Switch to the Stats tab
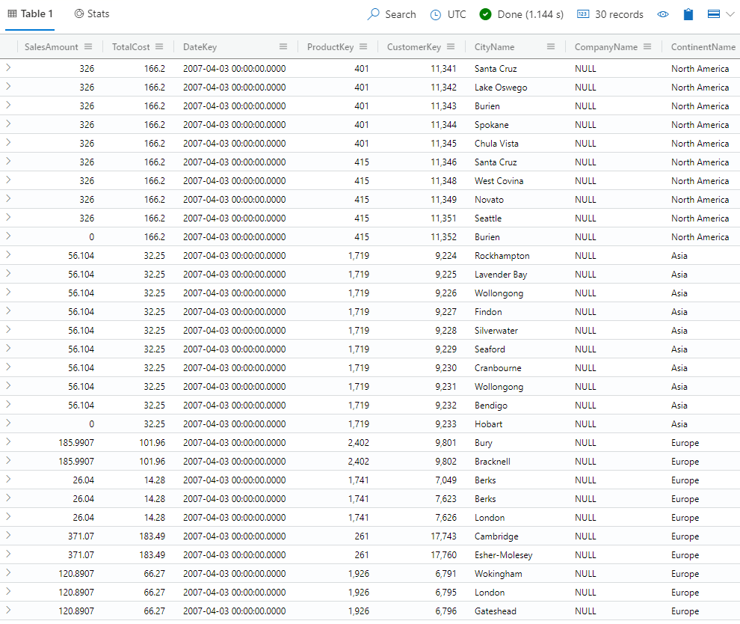This screenshot has height=624, width=740. pos(92,14)
